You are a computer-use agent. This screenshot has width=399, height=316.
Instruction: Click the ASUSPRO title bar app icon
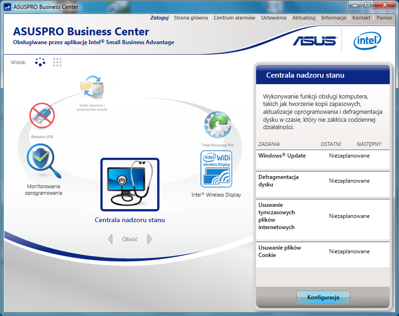coord(7,7)
